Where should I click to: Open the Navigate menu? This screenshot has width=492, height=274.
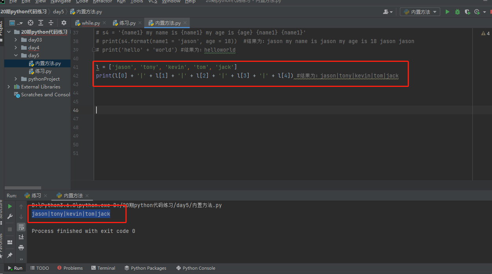point(61,2)
